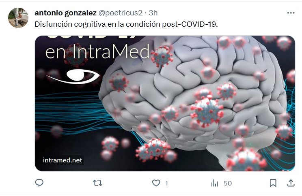Click the white IntraMed eye logo in the card
This screenshot has height=196, width=302.
pos(73,77)
